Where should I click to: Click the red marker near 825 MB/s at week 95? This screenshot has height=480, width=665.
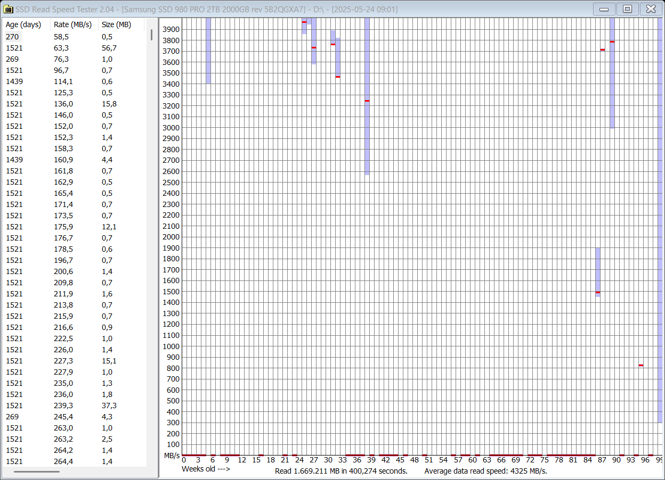(x=641, y=365)
